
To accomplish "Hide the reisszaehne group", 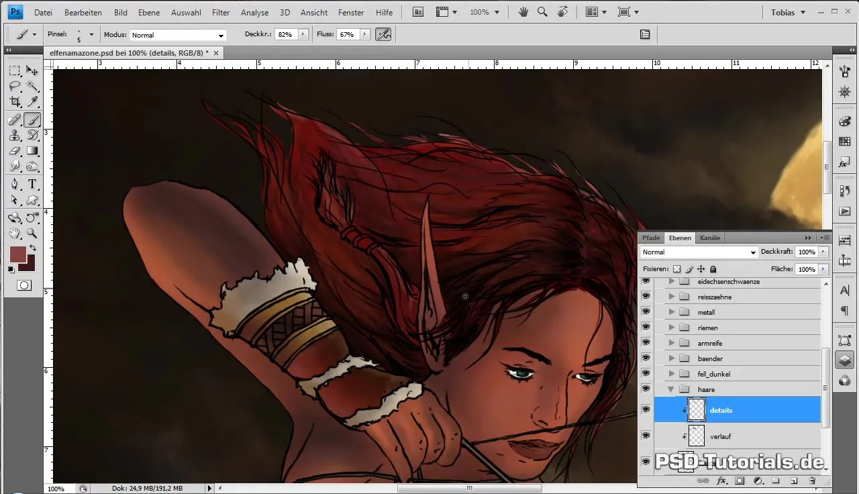I will tap(646, 297).
